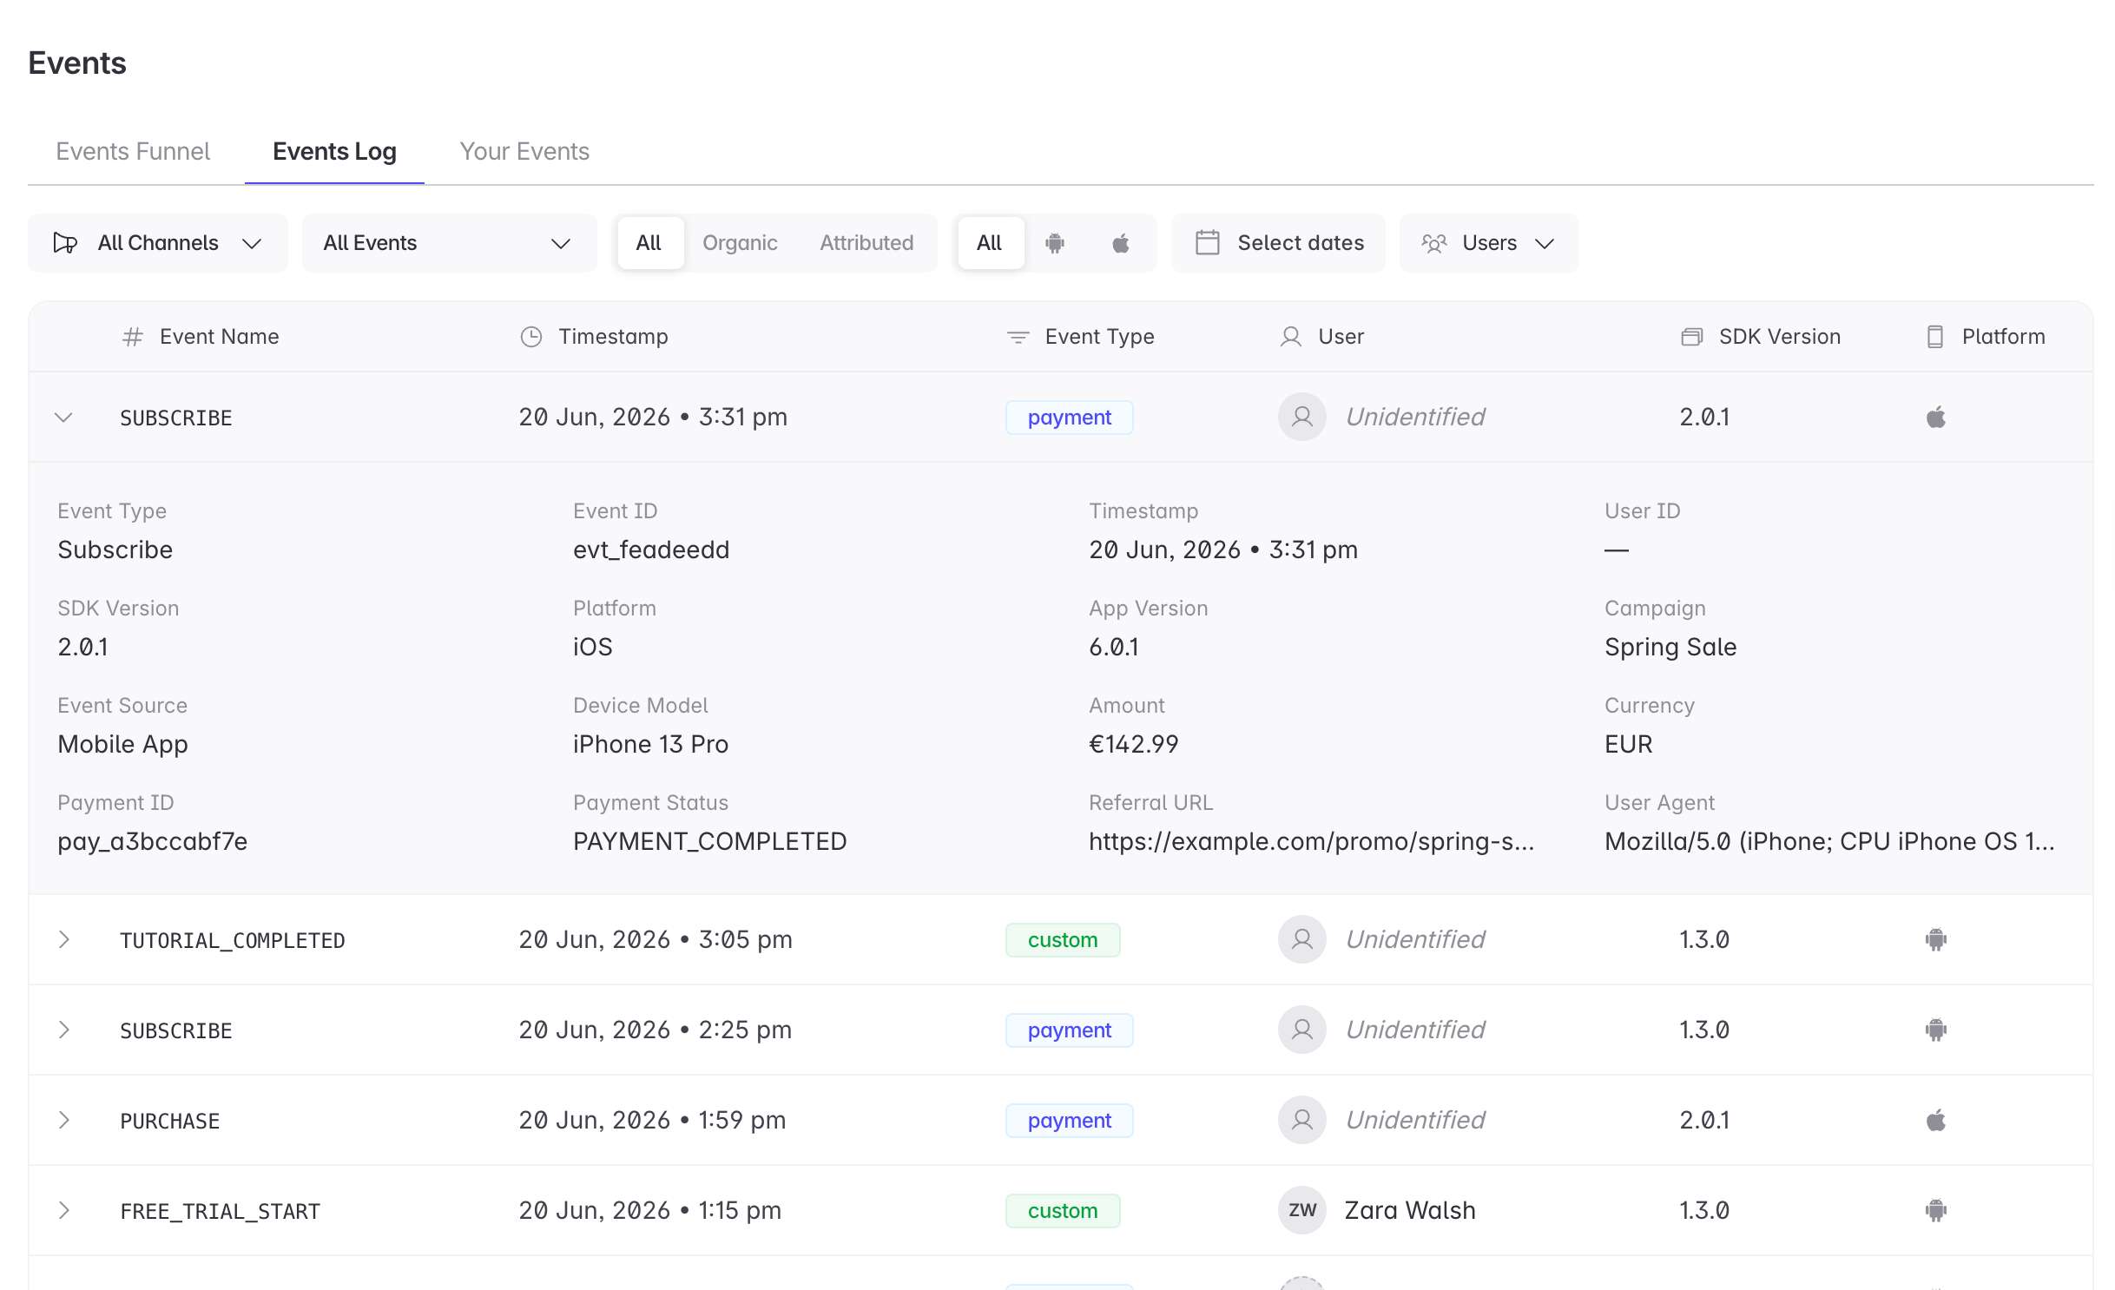Filter events by Android platform icon
The image size is (2115, 1290).
click(x=1055, y=243)
